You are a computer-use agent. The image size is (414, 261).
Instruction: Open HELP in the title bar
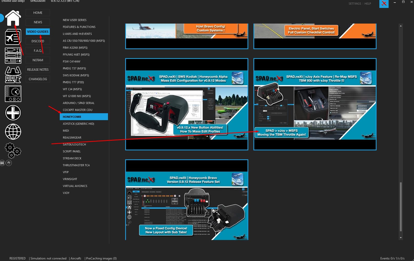tap(368, 4)
